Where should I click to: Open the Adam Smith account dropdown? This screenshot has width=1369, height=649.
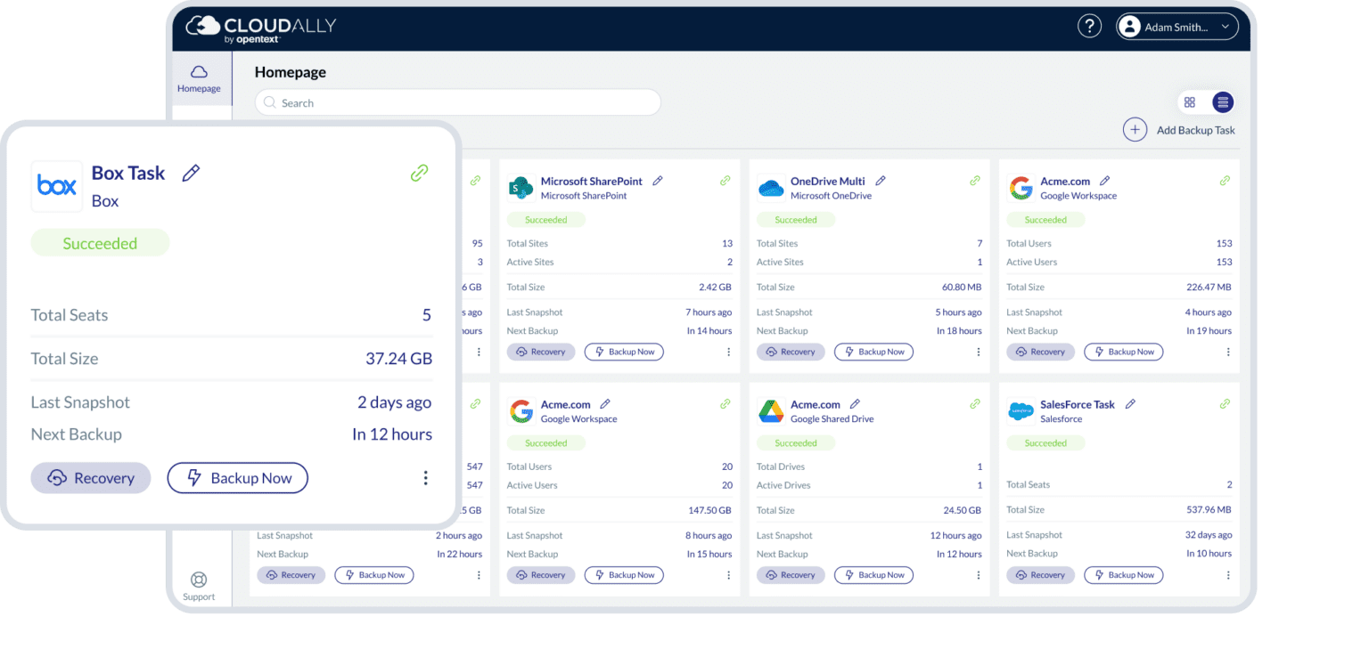coord(1176,26)
